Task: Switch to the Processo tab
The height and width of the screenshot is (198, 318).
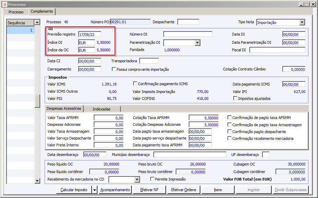Action: click(16, 12)
